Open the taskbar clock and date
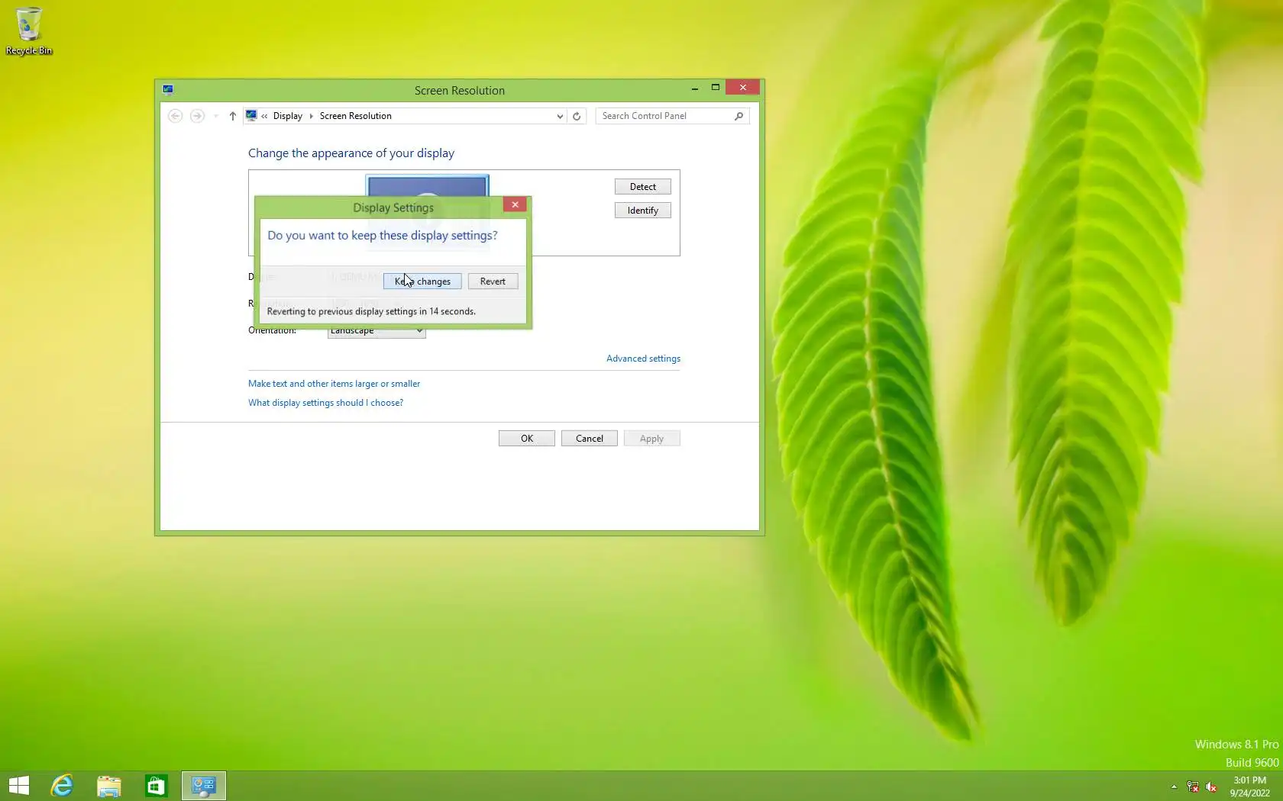This screenshot has width=1283, height=801. (x=1249, y=787)
